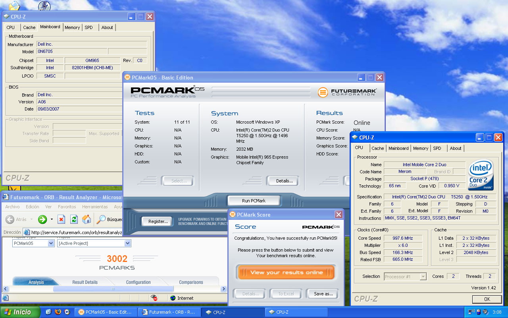Viewport: 508px width, 318px height.
Task: Refresh the Futuremark page with the green arrows icon
Action: coord(74,219)
